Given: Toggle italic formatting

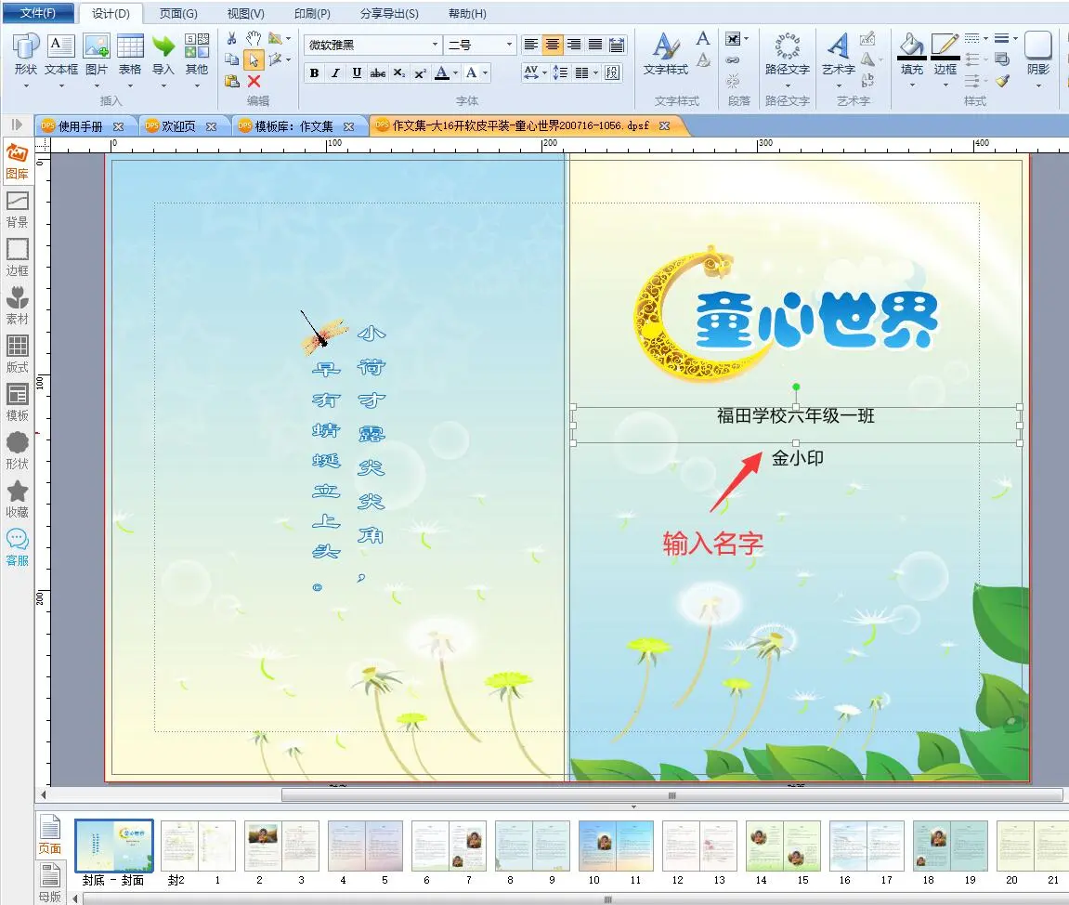Looking at the screenshot, I should click(x=335, y=73).
